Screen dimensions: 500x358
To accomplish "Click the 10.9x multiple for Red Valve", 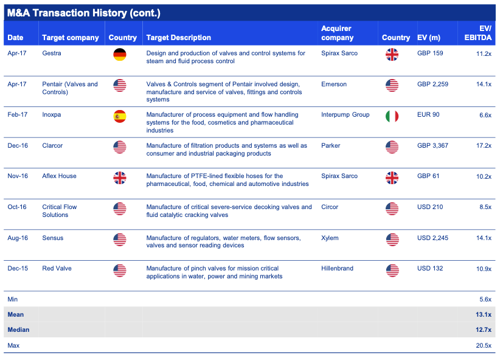I will [484, 269].
